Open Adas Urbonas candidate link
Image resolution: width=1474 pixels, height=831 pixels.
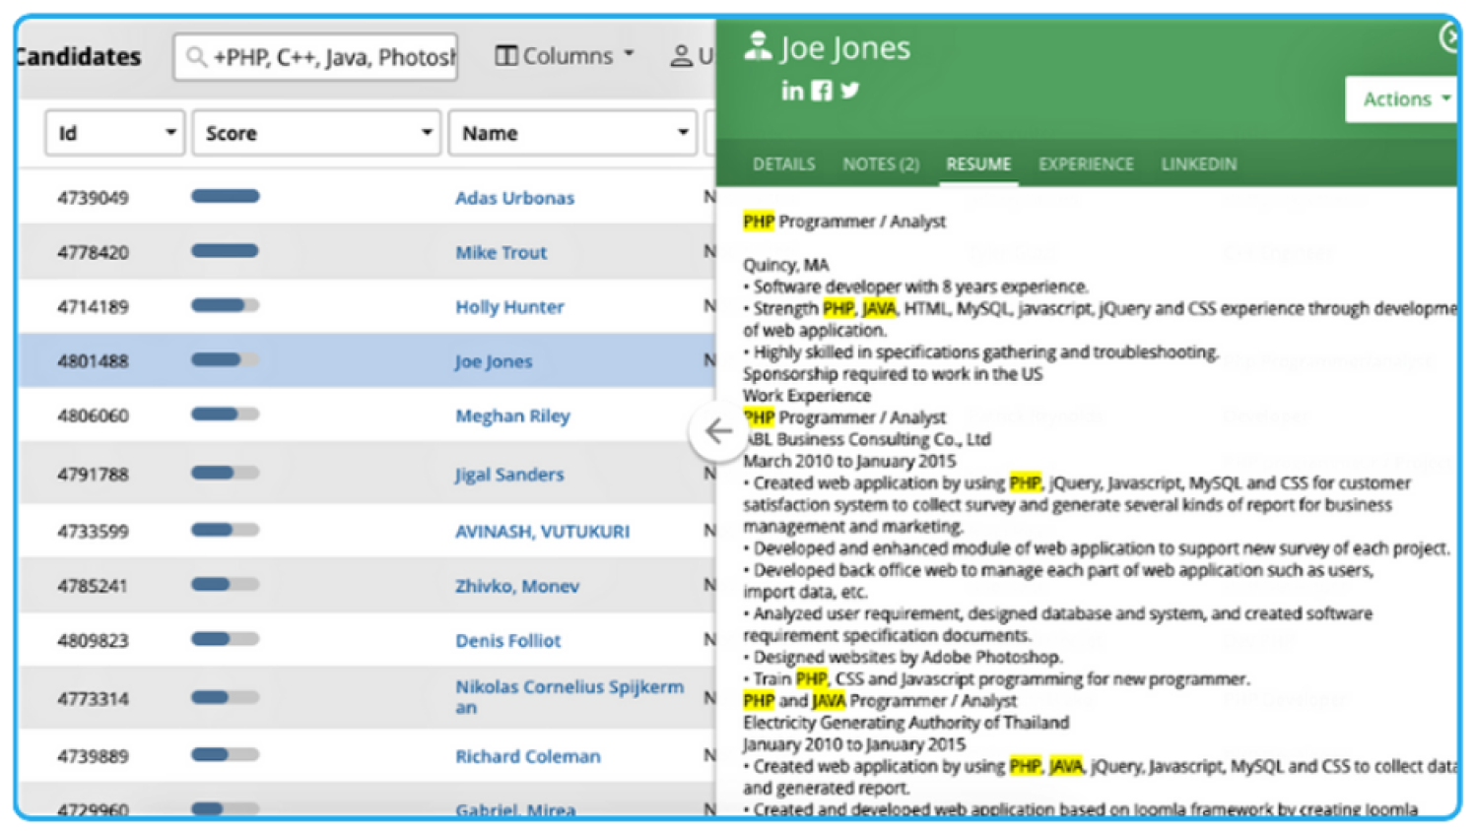click(x=514, y=198)
